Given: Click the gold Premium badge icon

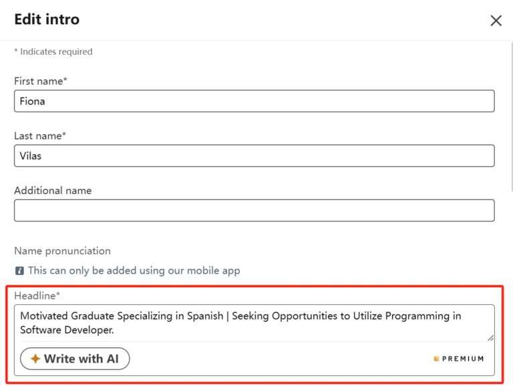Looking at the screenshot, I should tap(436, 359).
